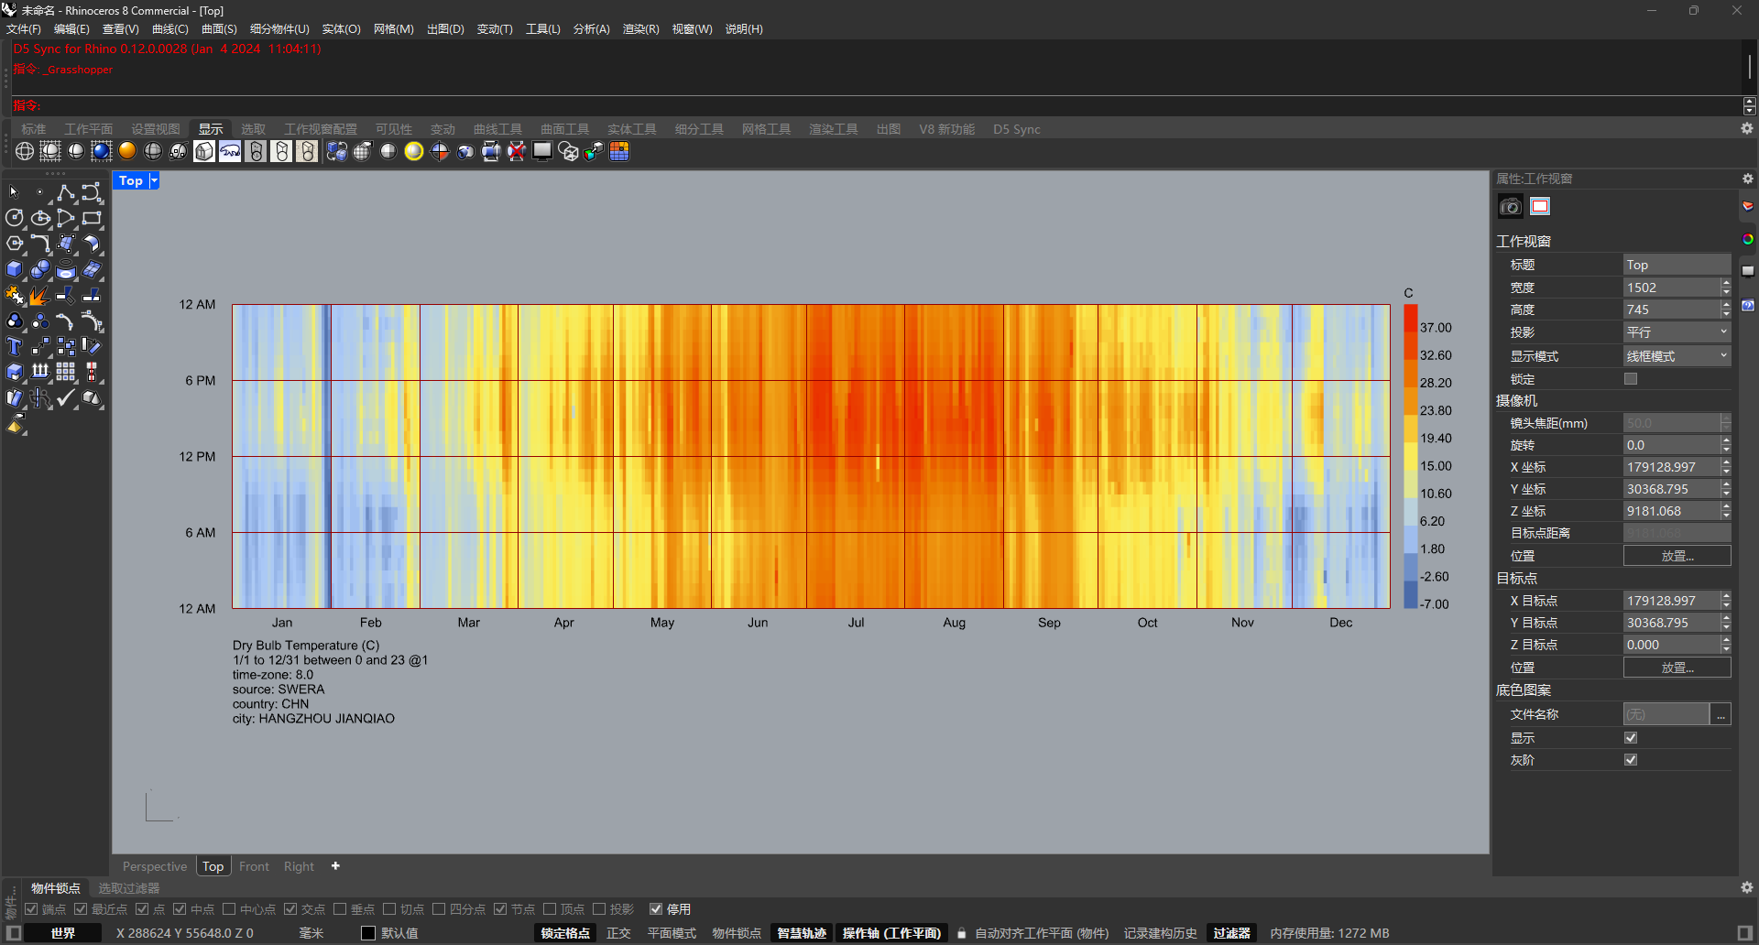Open the gear settings of the properties panel
1759x945 pixels.
(1748, 179)
